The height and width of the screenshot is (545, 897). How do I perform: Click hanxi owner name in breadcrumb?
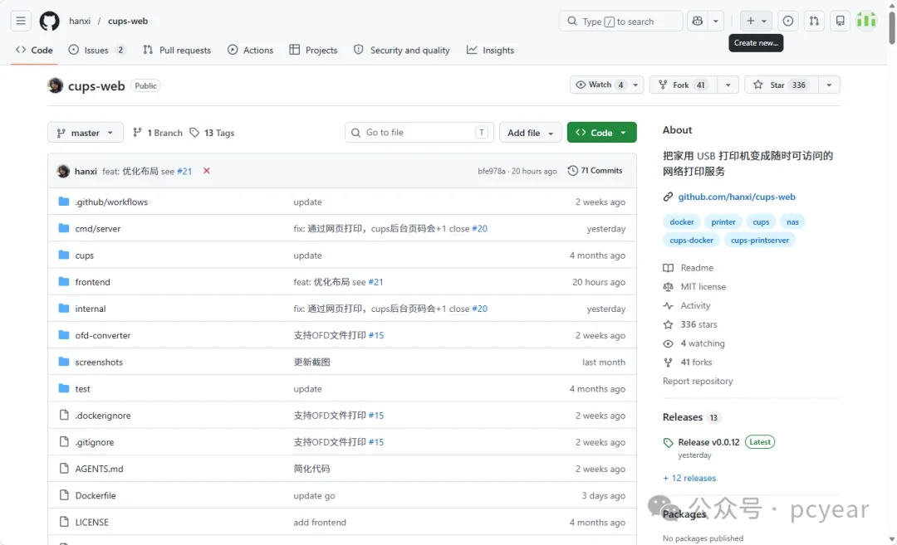click(80, 21)
